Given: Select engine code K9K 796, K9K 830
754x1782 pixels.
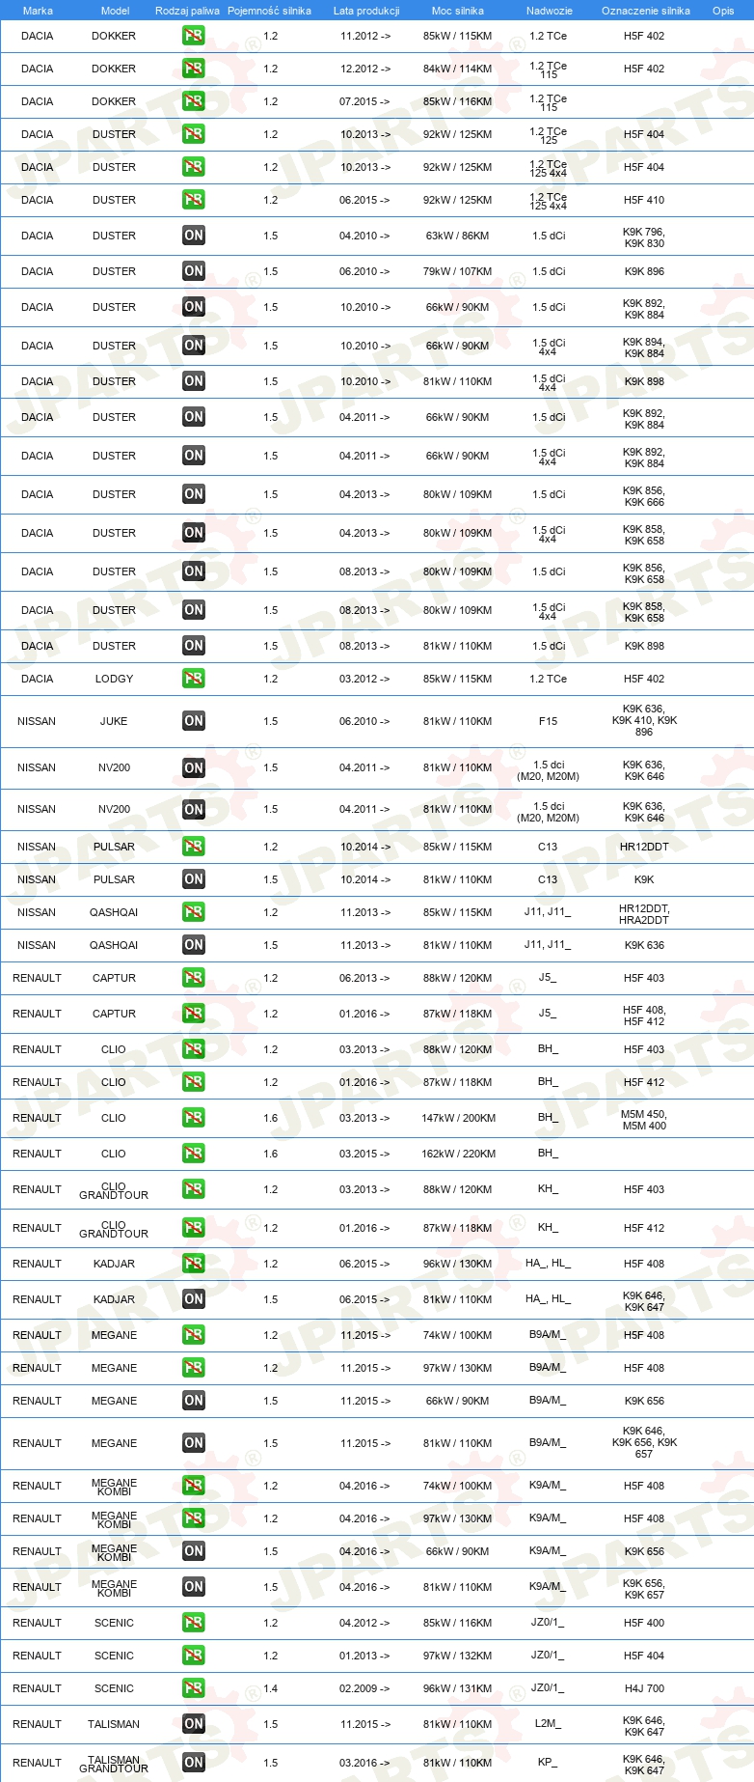Looking at the screenshot, I should point(644,237).
